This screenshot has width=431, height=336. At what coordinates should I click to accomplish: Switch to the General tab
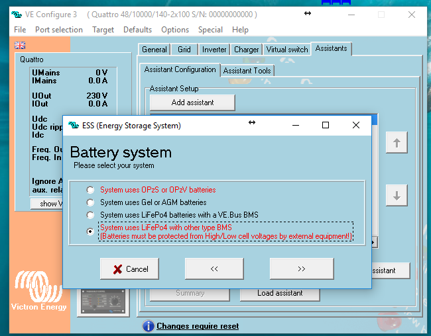click(154, 50)
